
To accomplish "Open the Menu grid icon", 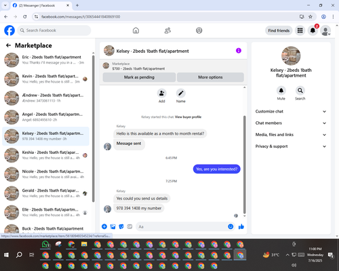I will click(x=300, y=30).
